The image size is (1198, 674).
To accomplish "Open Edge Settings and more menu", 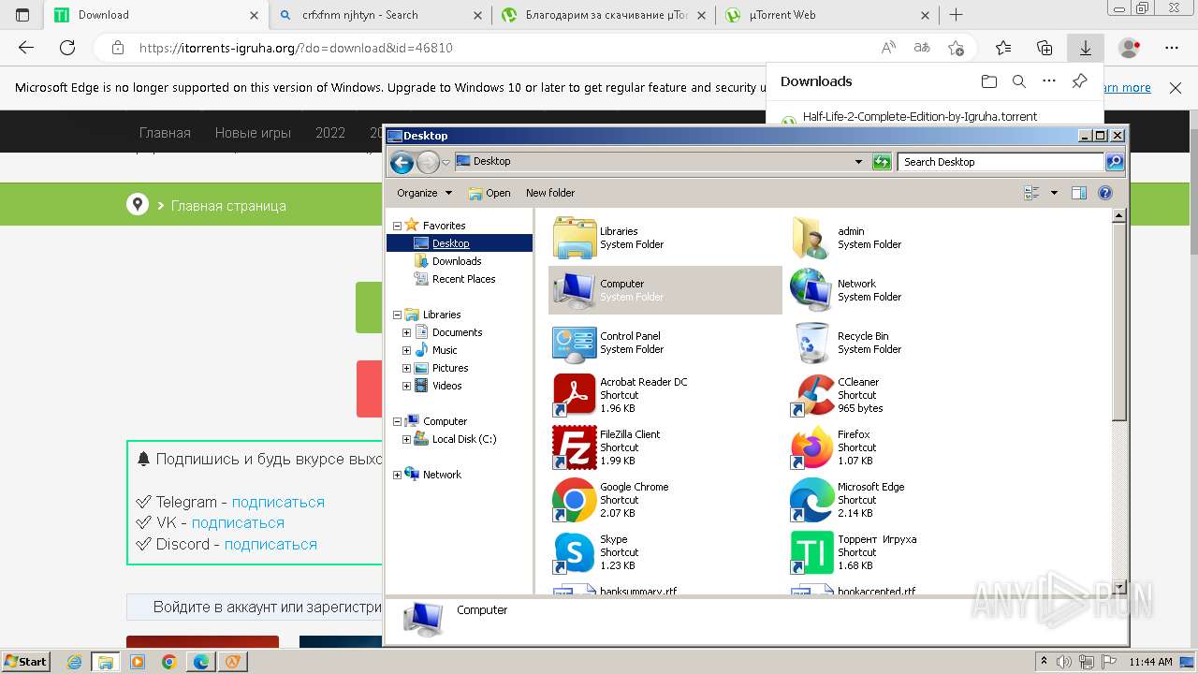I will pos(1172,48).
